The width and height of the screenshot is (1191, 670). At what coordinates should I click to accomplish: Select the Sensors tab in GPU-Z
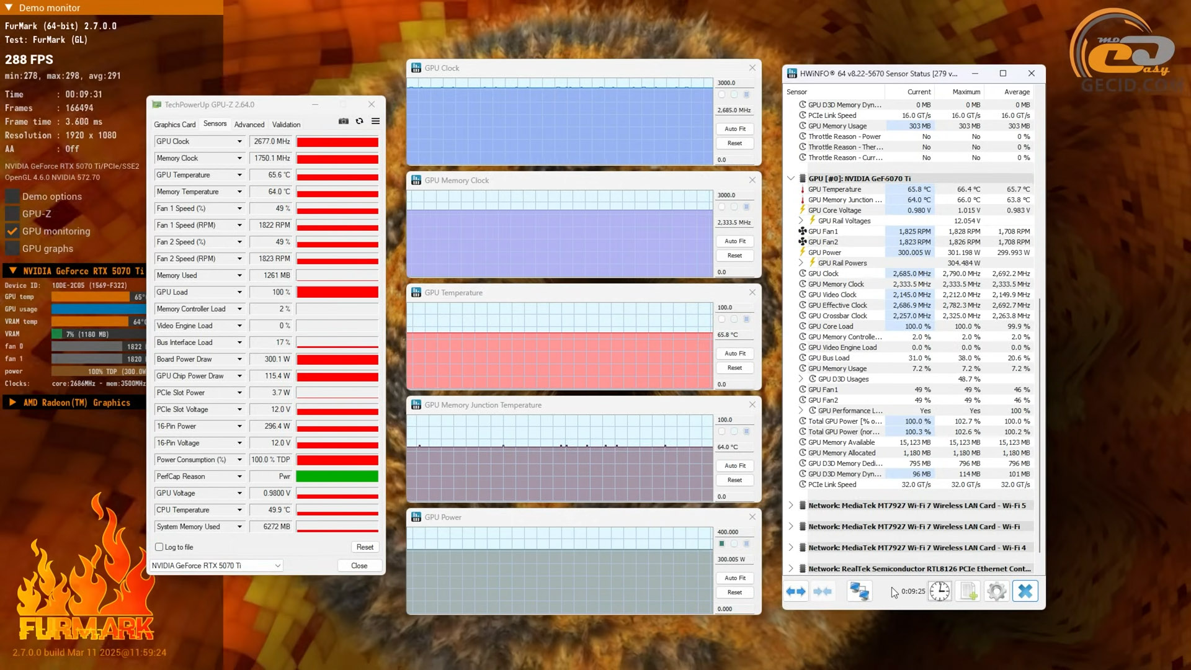[215, 124]
